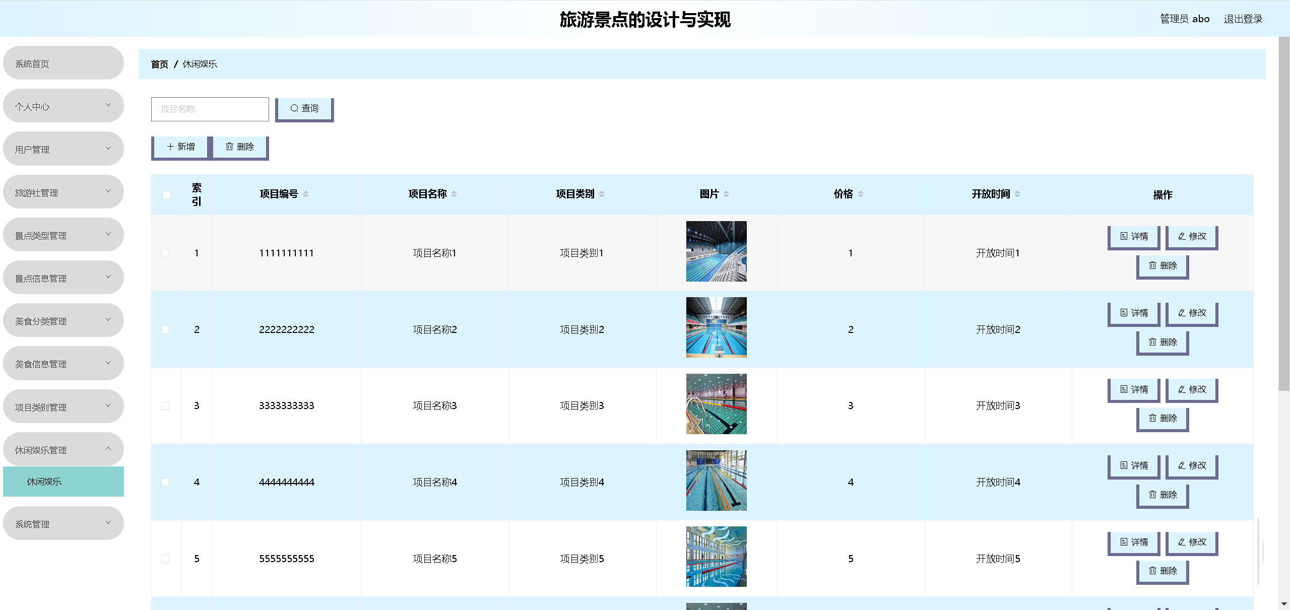Click the 首页 breadcrumb link

[x=159, y=64]
